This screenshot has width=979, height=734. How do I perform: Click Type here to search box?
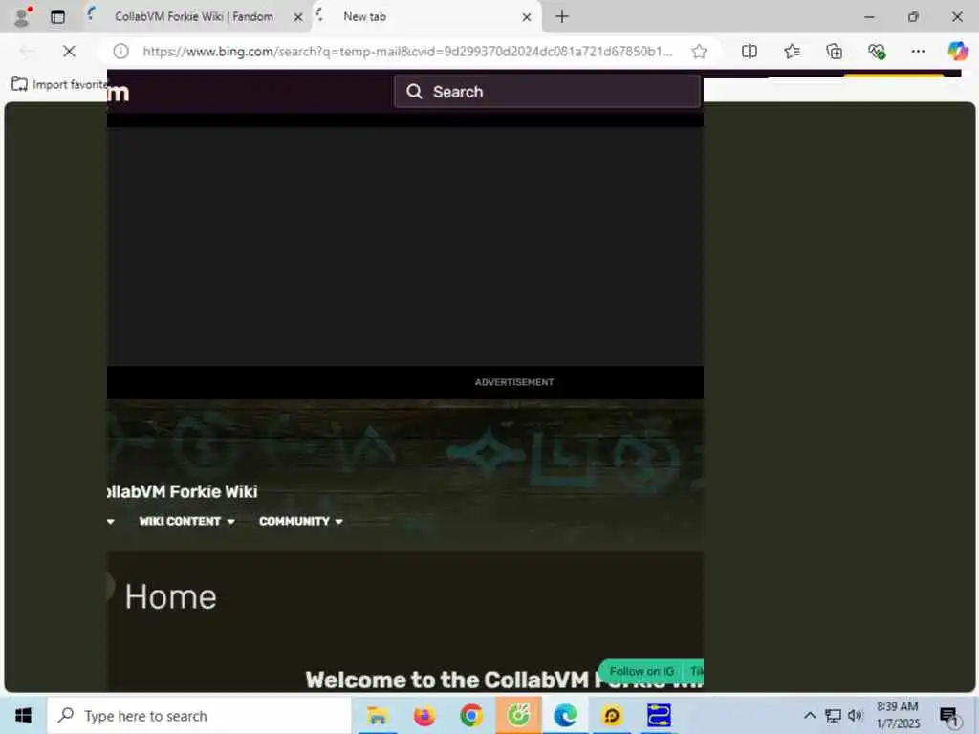coord(200,716)
